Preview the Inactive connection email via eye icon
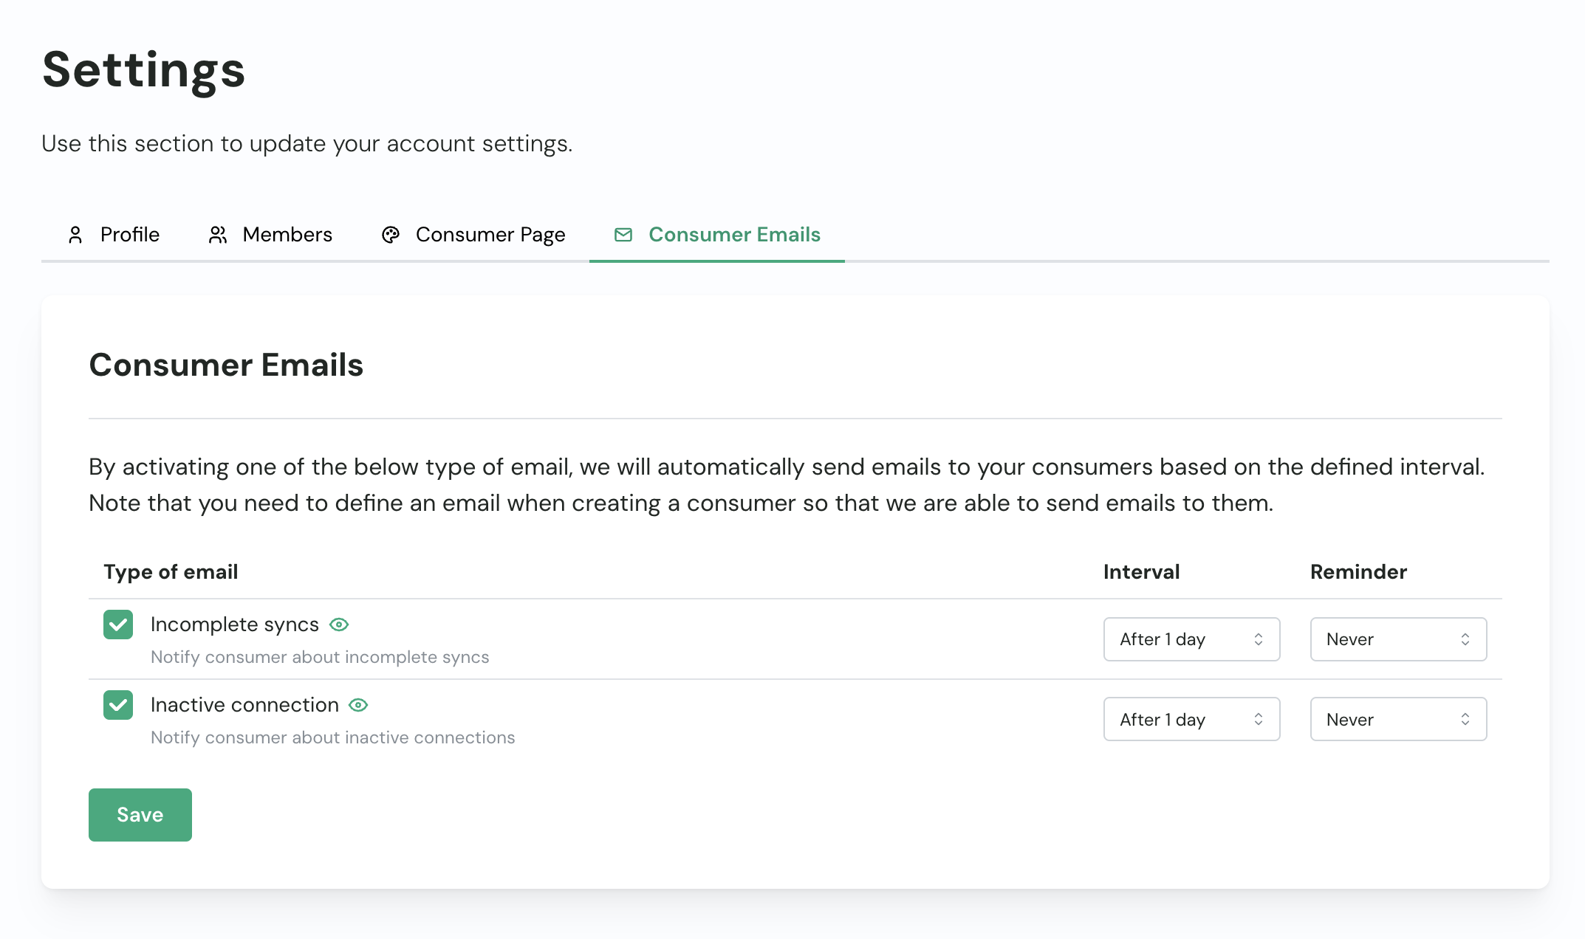The width and height of the screenshot is (1585, 939). pyautogui.click(x=358, y=705)
